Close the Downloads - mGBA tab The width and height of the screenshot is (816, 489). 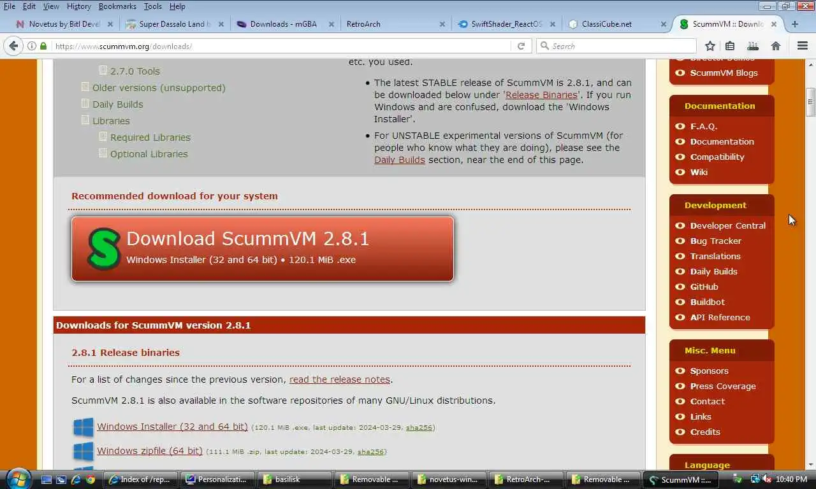332,24
